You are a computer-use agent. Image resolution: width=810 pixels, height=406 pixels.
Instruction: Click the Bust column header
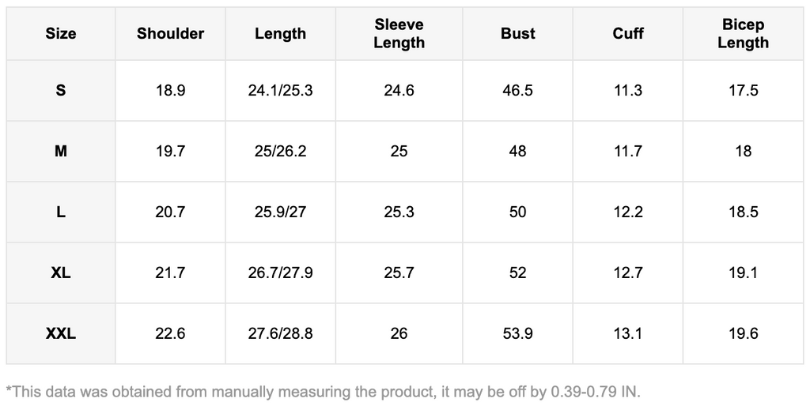517,33
